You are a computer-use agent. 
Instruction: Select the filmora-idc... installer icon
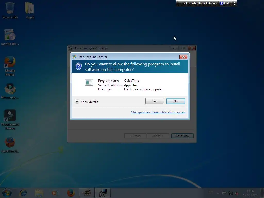click(x=10, y=91)
